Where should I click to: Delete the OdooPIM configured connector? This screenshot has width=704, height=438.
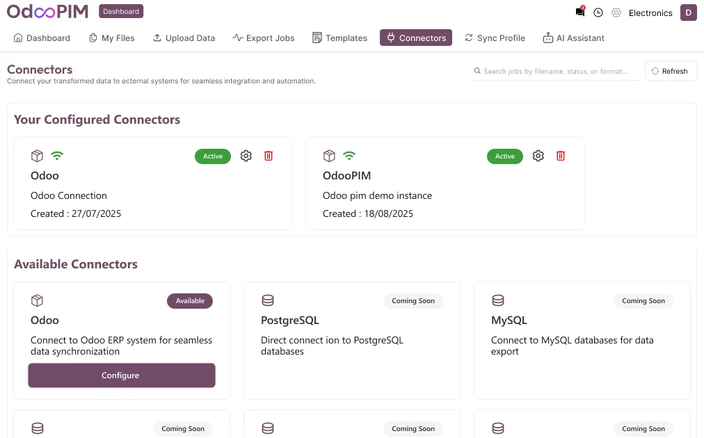coord(561,156)
